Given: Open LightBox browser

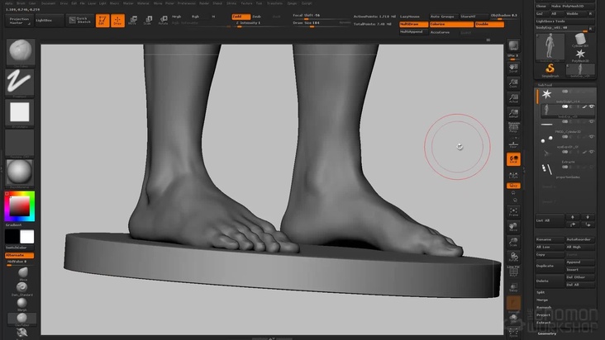Looking at the screenshot, I should [x=50, y=21].
